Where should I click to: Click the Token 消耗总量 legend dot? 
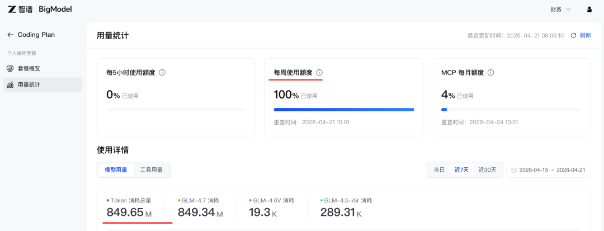(108, 201)
